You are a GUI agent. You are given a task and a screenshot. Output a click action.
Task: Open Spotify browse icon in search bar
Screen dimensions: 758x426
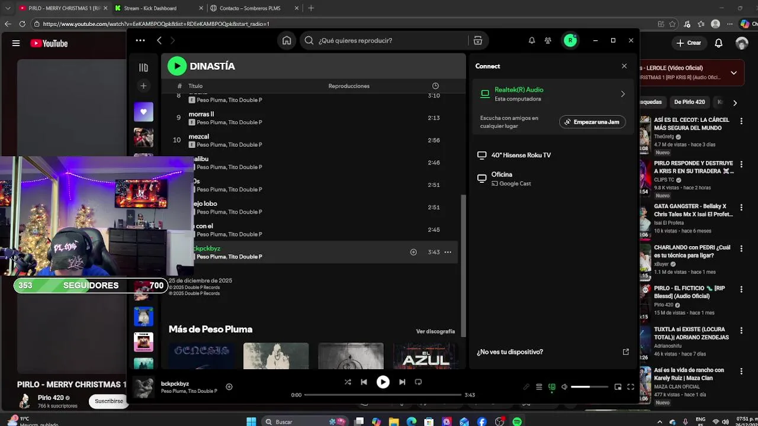478,40
